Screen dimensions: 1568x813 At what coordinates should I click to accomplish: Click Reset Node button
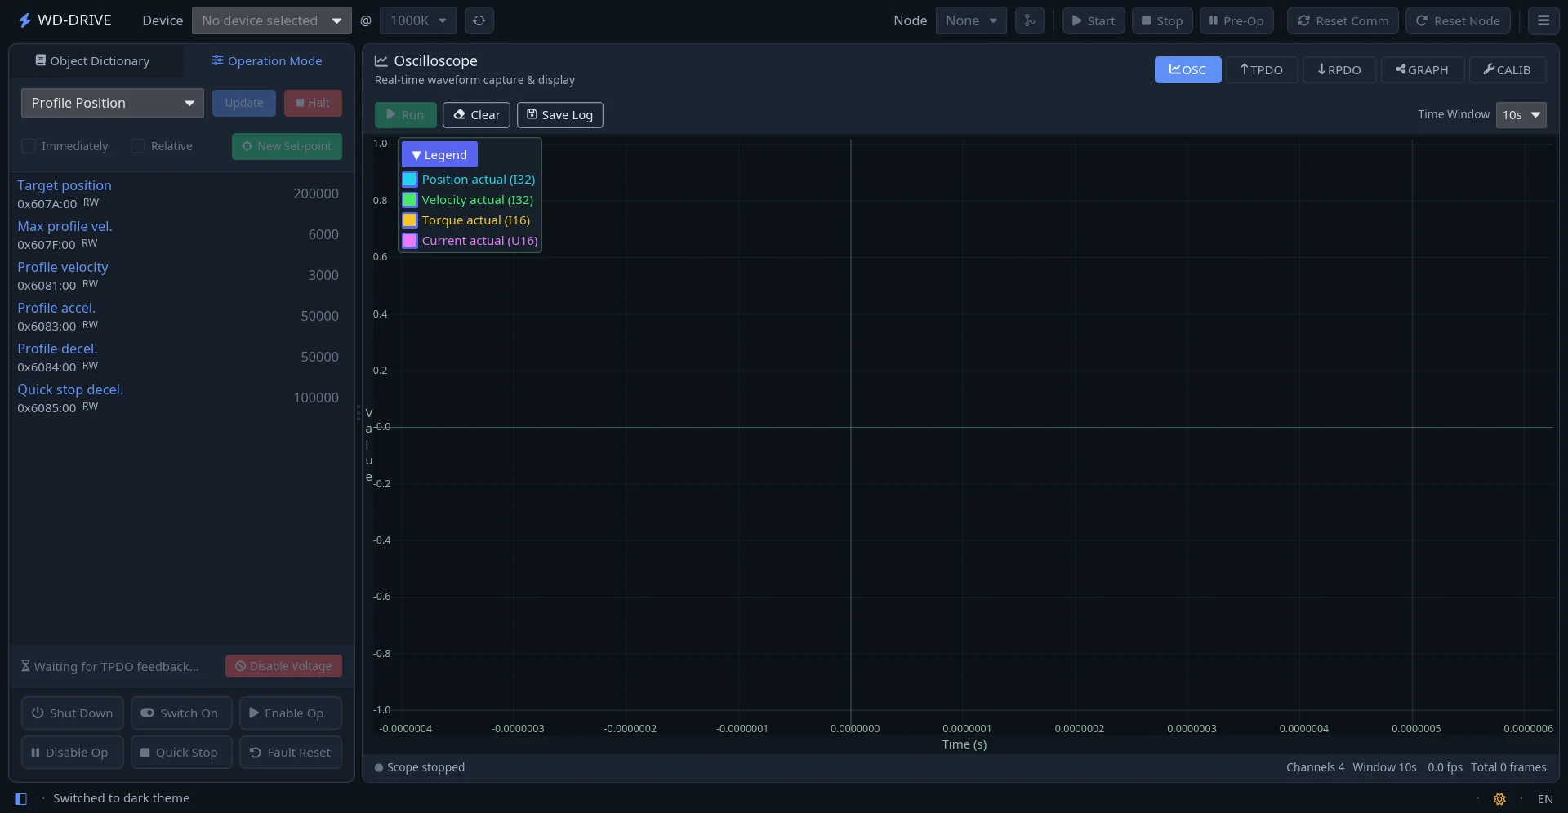coord(1458,20)
